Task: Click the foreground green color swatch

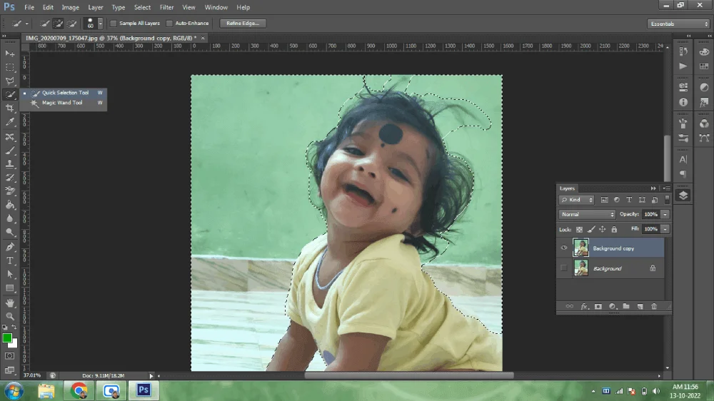Action: coord(7,337)
